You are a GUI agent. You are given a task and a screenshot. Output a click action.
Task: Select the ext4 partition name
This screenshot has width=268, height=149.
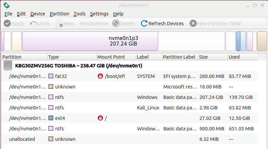click(x=28, y=118)
